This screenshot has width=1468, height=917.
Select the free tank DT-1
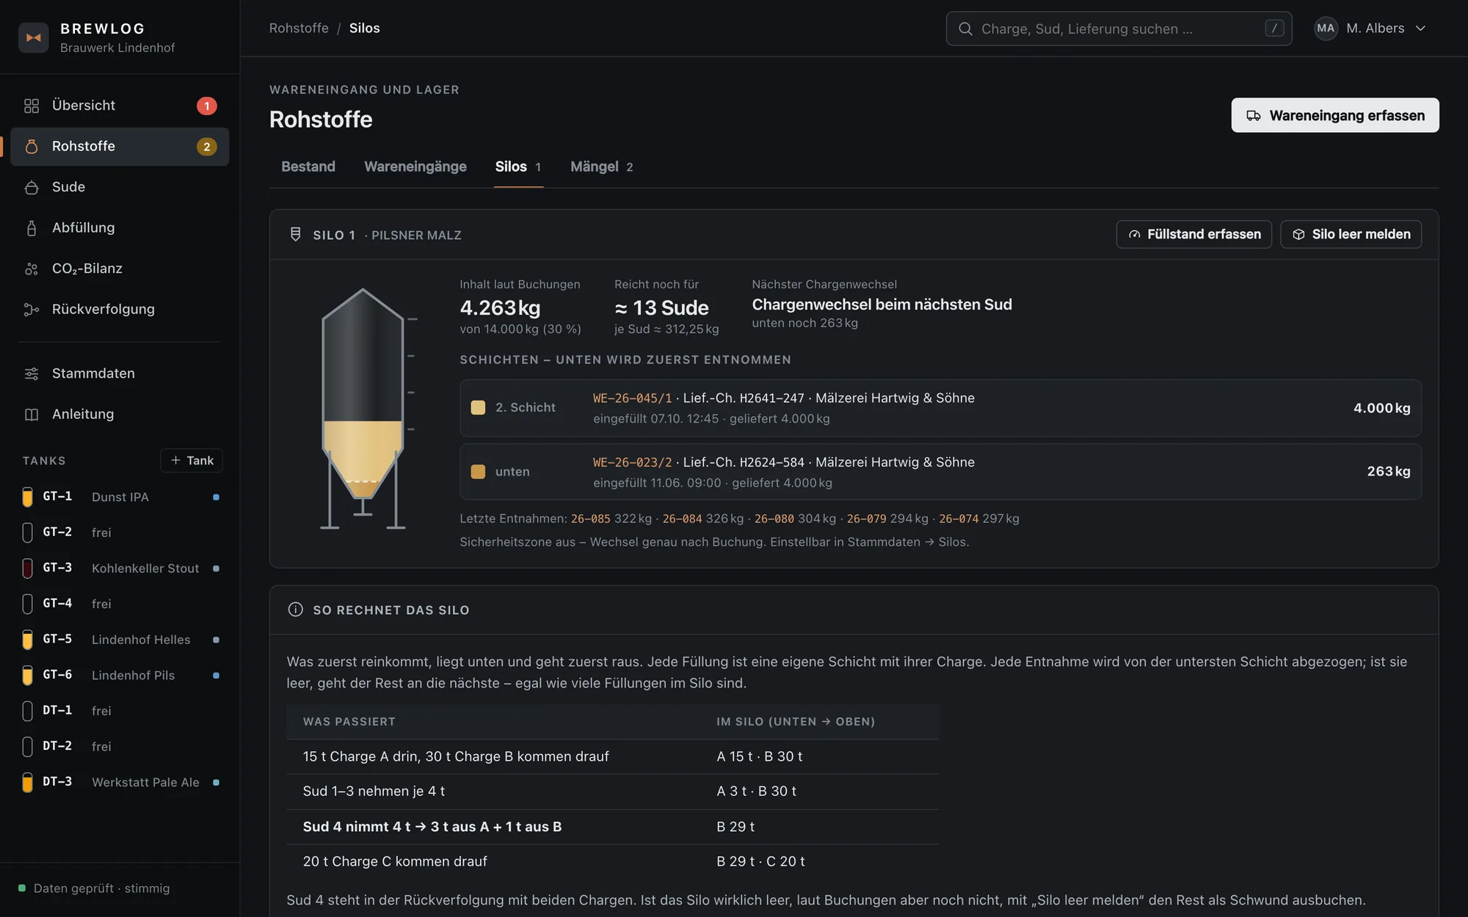click(x=120, y=710)
